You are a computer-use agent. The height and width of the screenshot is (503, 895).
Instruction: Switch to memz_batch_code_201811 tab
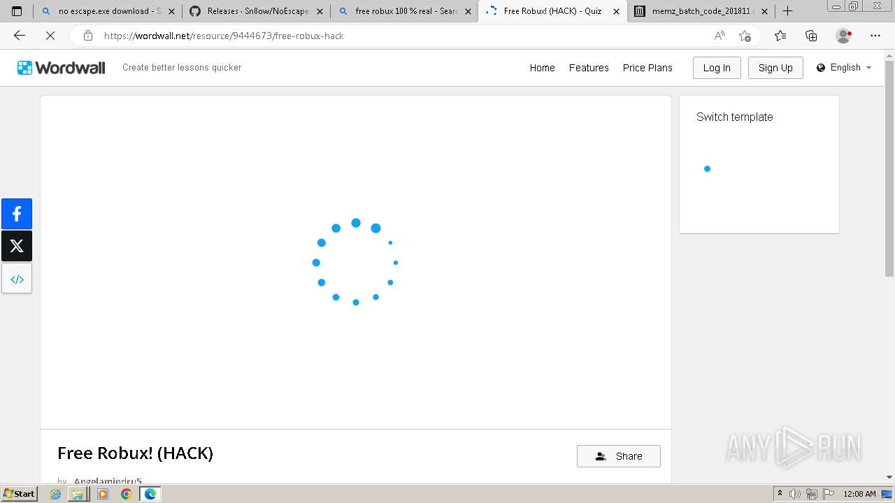coord(701,11)
